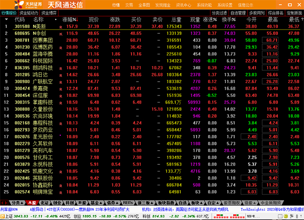This screenshot has height=220, width=304.
Task: Open the 自选 tab
Action: coord(182,203)
